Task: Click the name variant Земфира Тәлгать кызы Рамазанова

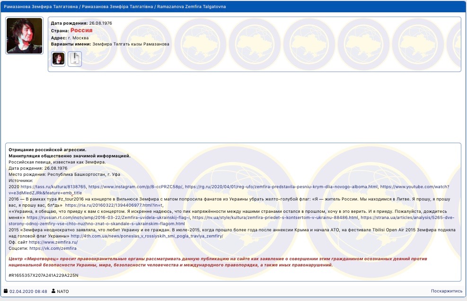Action: 131,44
